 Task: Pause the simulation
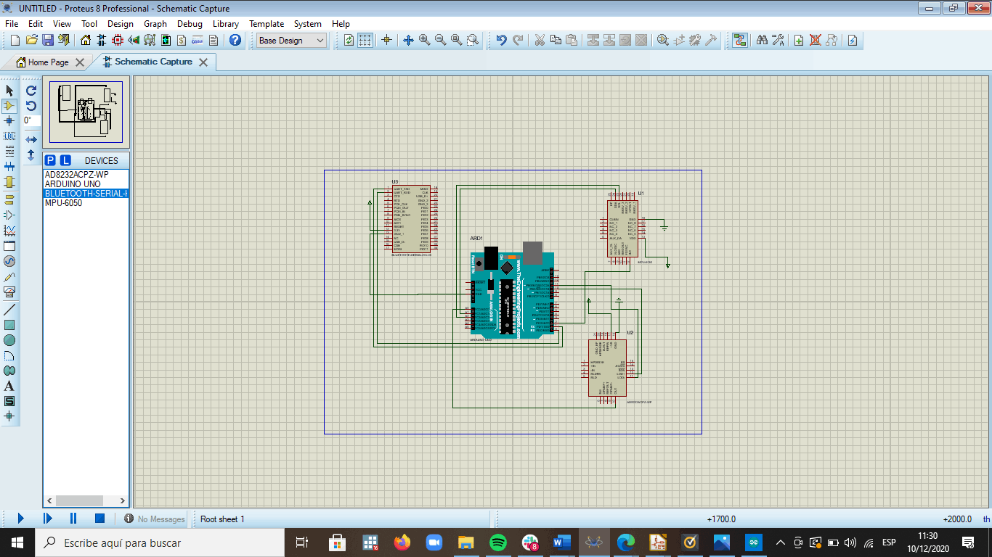(73, 519)
